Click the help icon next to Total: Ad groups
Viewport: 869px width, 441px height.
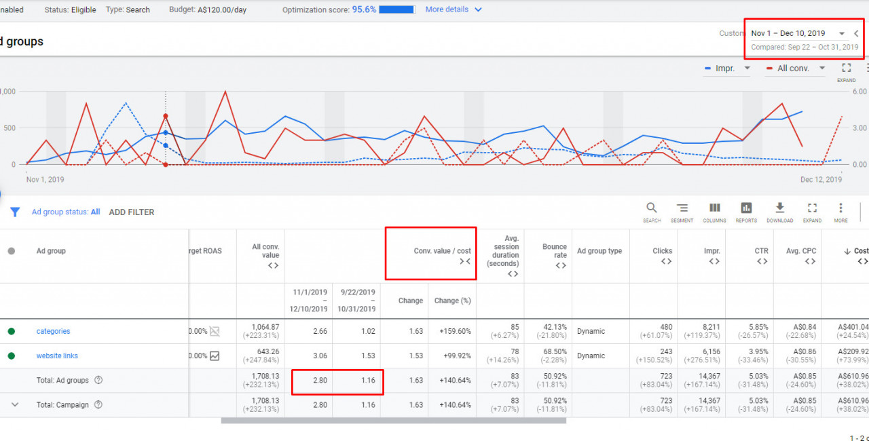click(x=98, y=381)
